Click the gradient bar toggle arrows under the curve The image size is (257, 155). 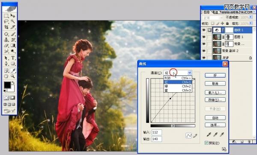point(173,126)
